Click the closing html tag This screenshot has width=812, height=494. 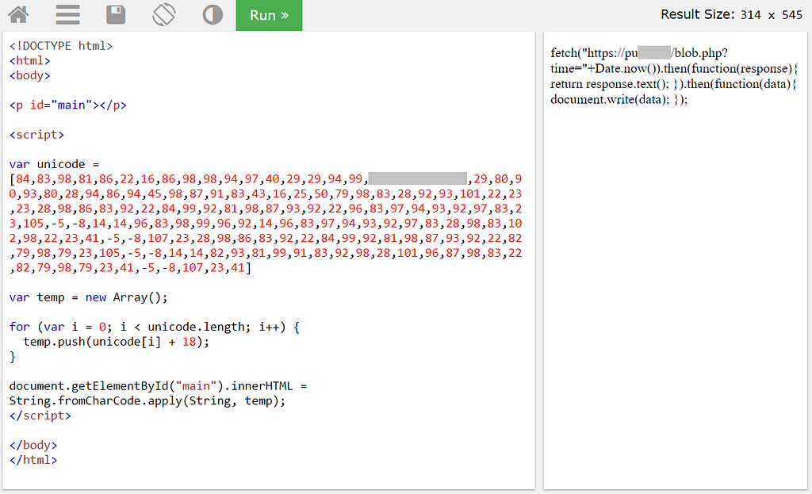[33, 460]
